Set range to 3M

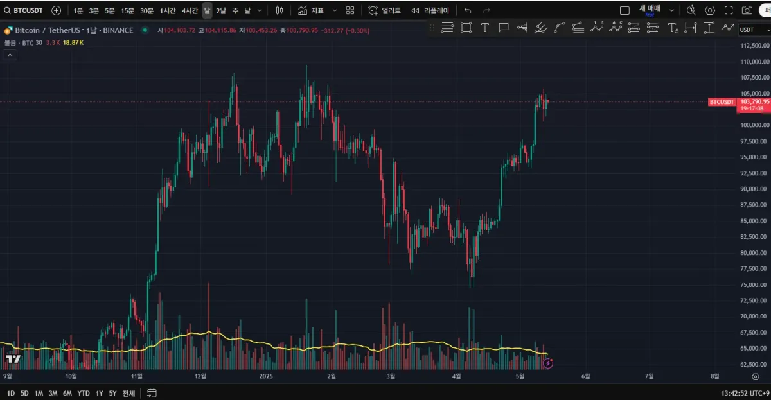53,393
